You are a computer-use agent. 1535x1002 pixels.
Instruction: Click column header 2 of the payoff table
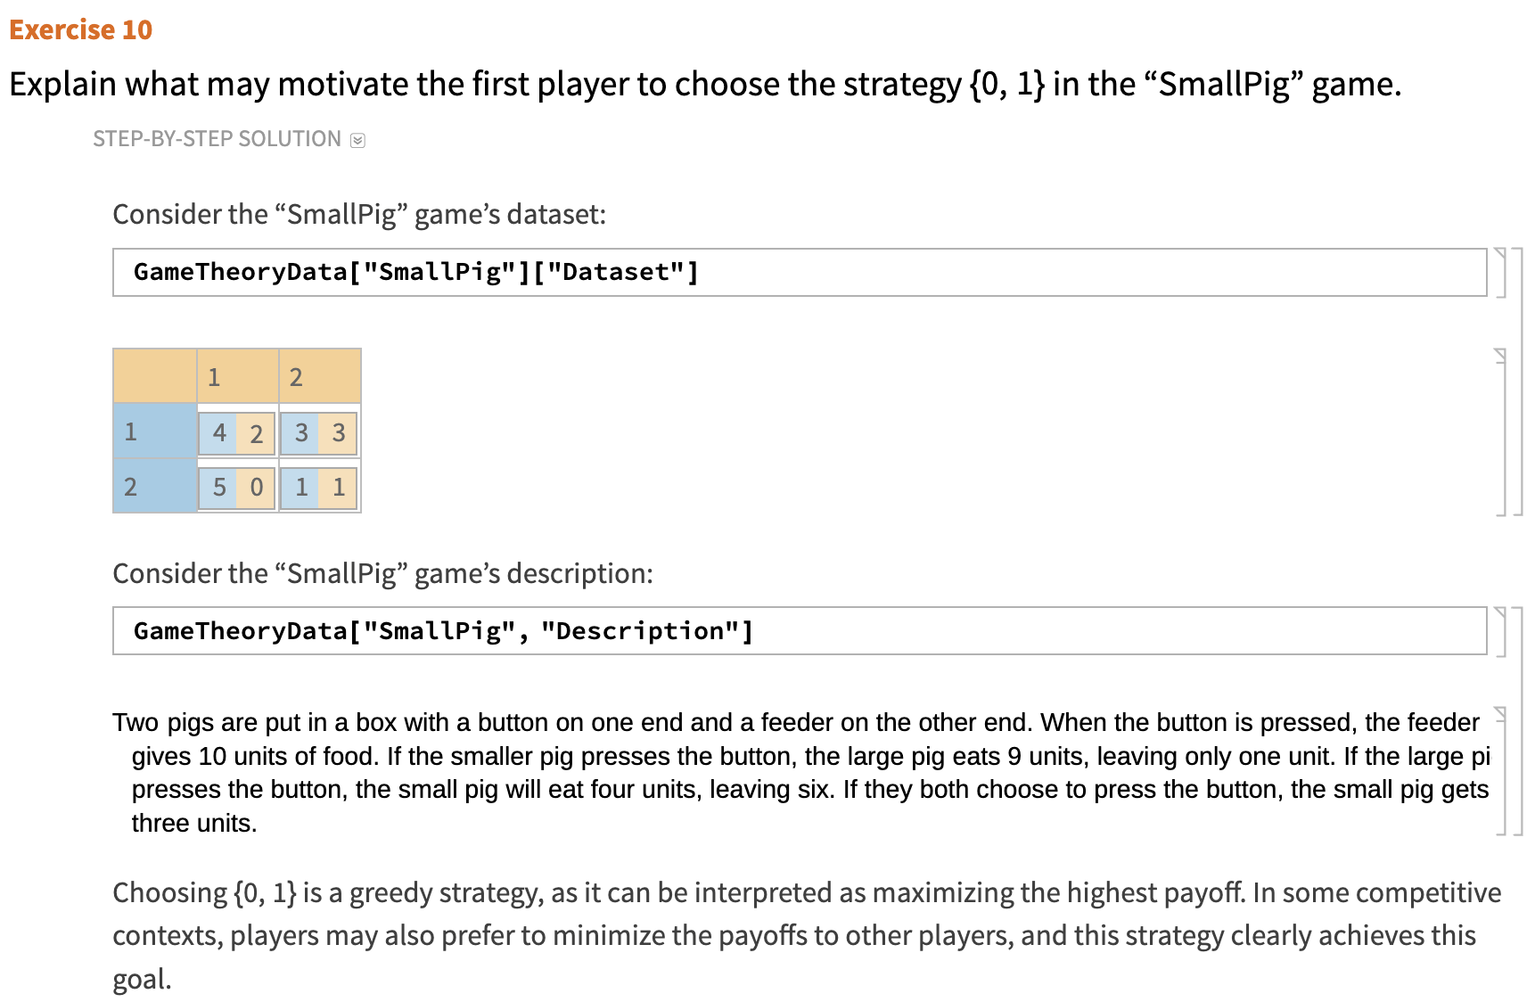(296, 376)
